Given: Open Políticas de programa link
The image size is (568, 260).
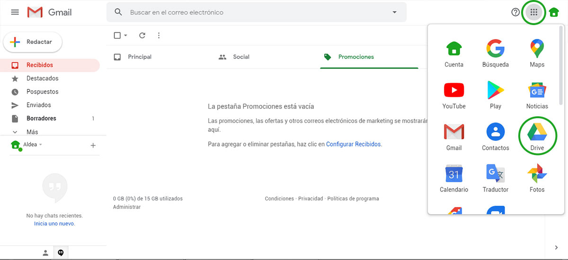Looking at the screenshot, I should (x=353, y=199).
